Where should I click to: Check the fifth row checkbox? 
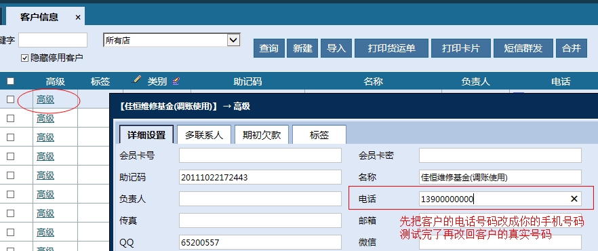point(11,175)
